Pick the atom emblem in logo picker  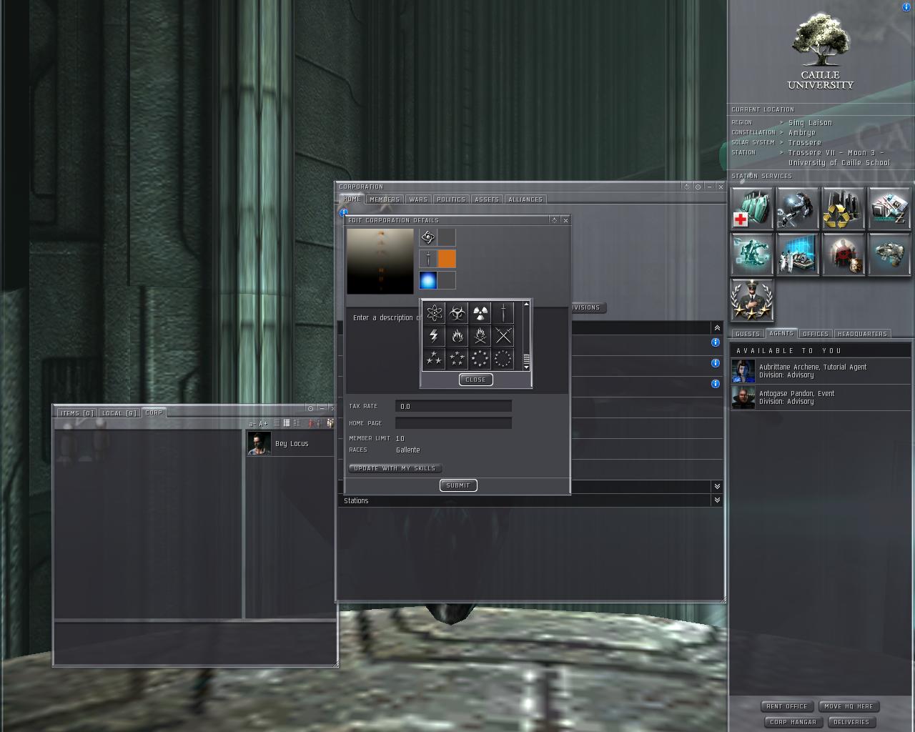pos(434,312)
